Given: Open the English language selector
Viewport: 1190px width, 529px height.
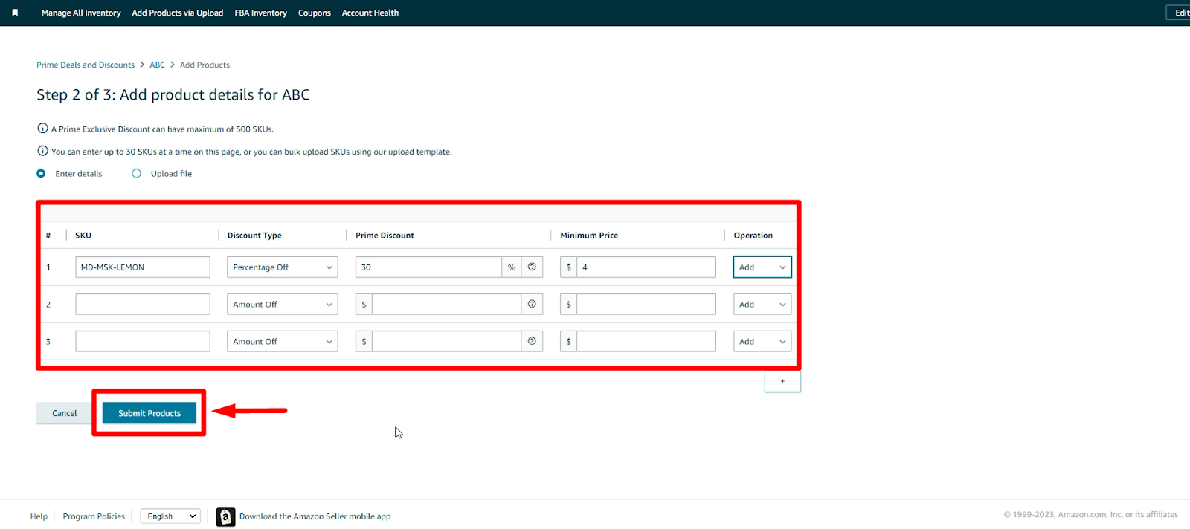Looking at the screenshot, I should [170, 516].
